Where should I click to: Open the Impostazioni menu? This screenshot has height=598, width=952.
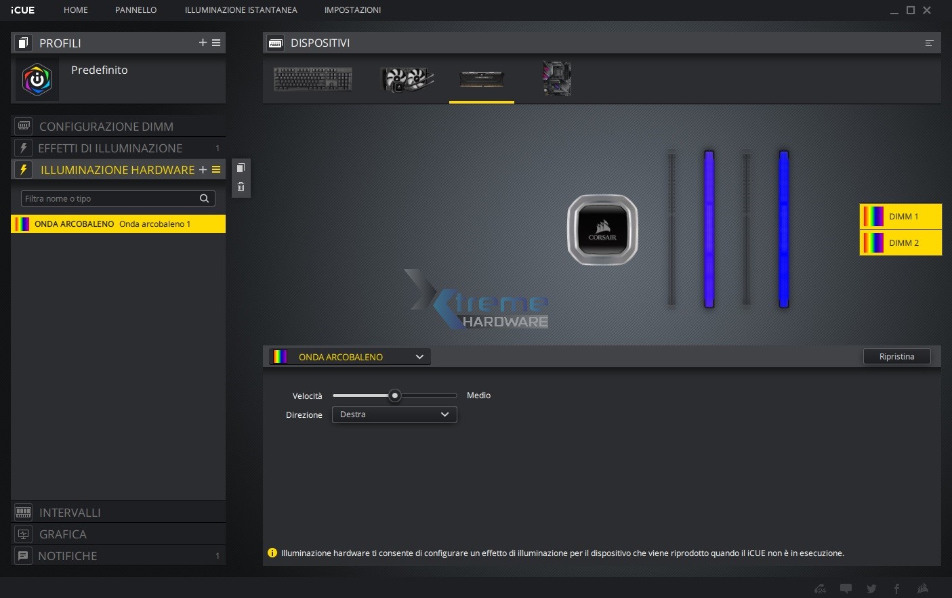(x=352, y=10)
